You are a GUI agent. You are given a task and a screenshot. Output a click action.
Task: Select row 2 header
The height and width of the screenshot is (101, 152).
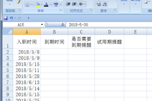click(8, 52)
